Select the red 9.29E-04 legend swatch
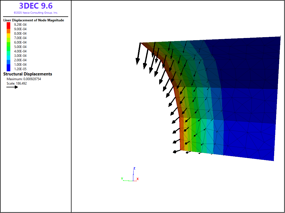 coord(8,24)
